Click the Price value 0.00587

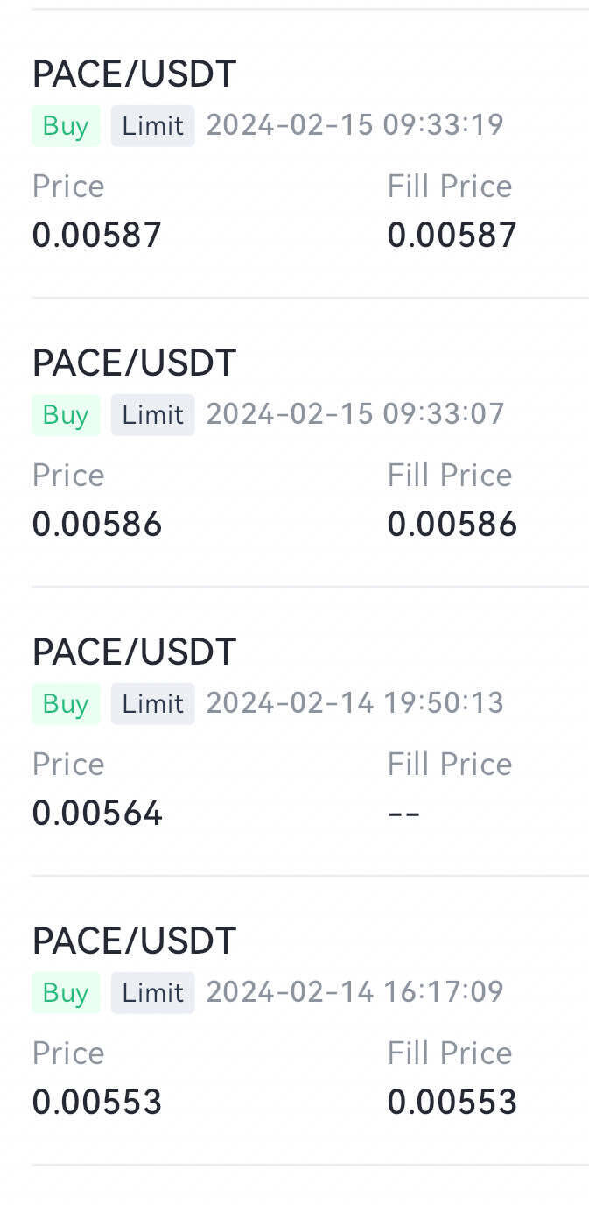tap(97, 236)
